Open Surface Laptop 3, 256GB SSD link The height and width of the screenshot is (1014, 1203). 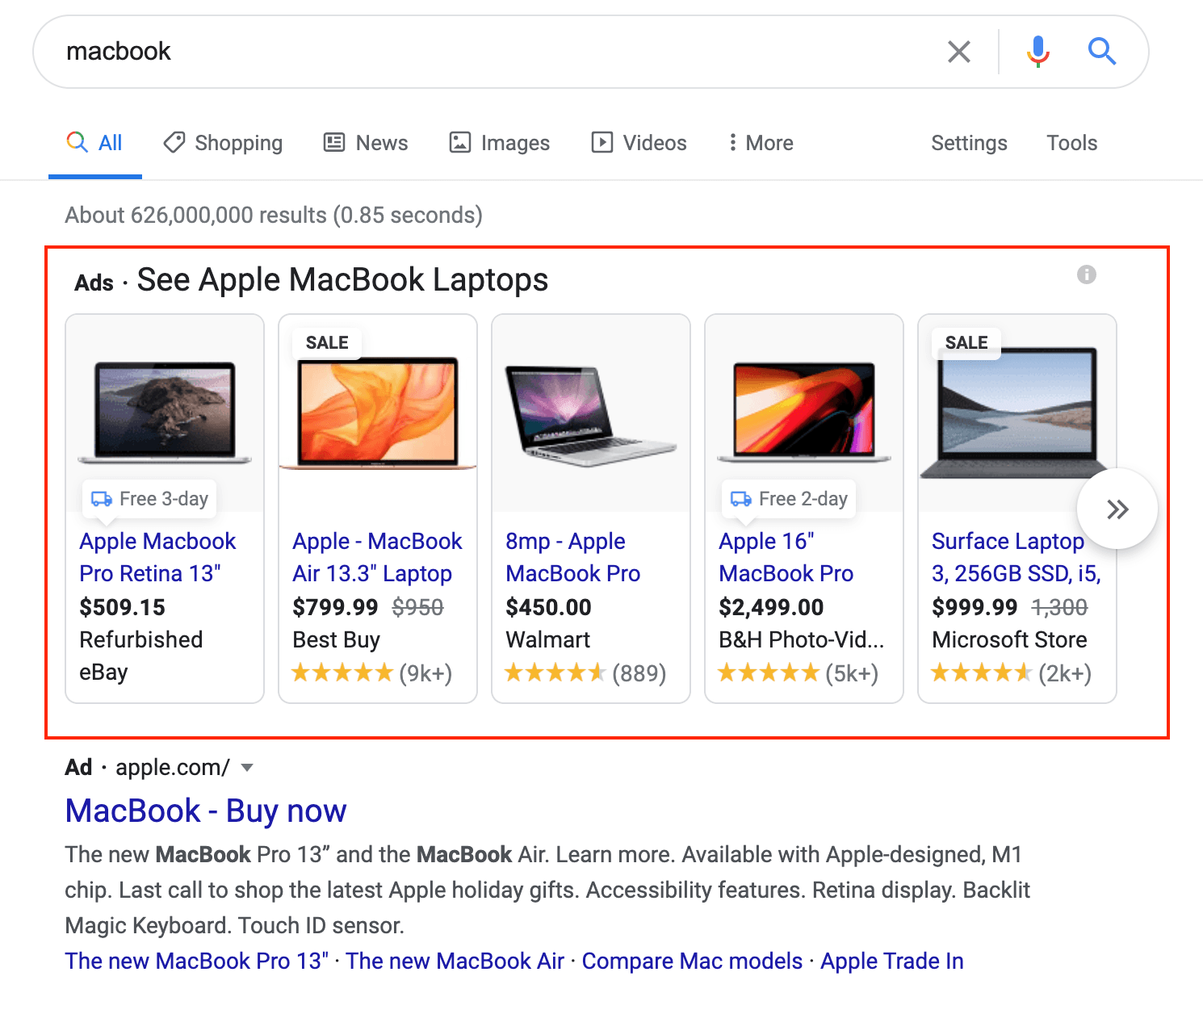coord(1016,557)
